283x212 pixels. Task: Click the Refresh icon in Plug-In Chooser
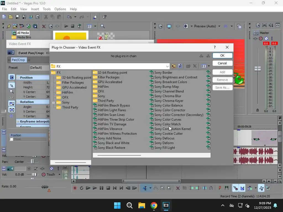(x=180, y=66)
